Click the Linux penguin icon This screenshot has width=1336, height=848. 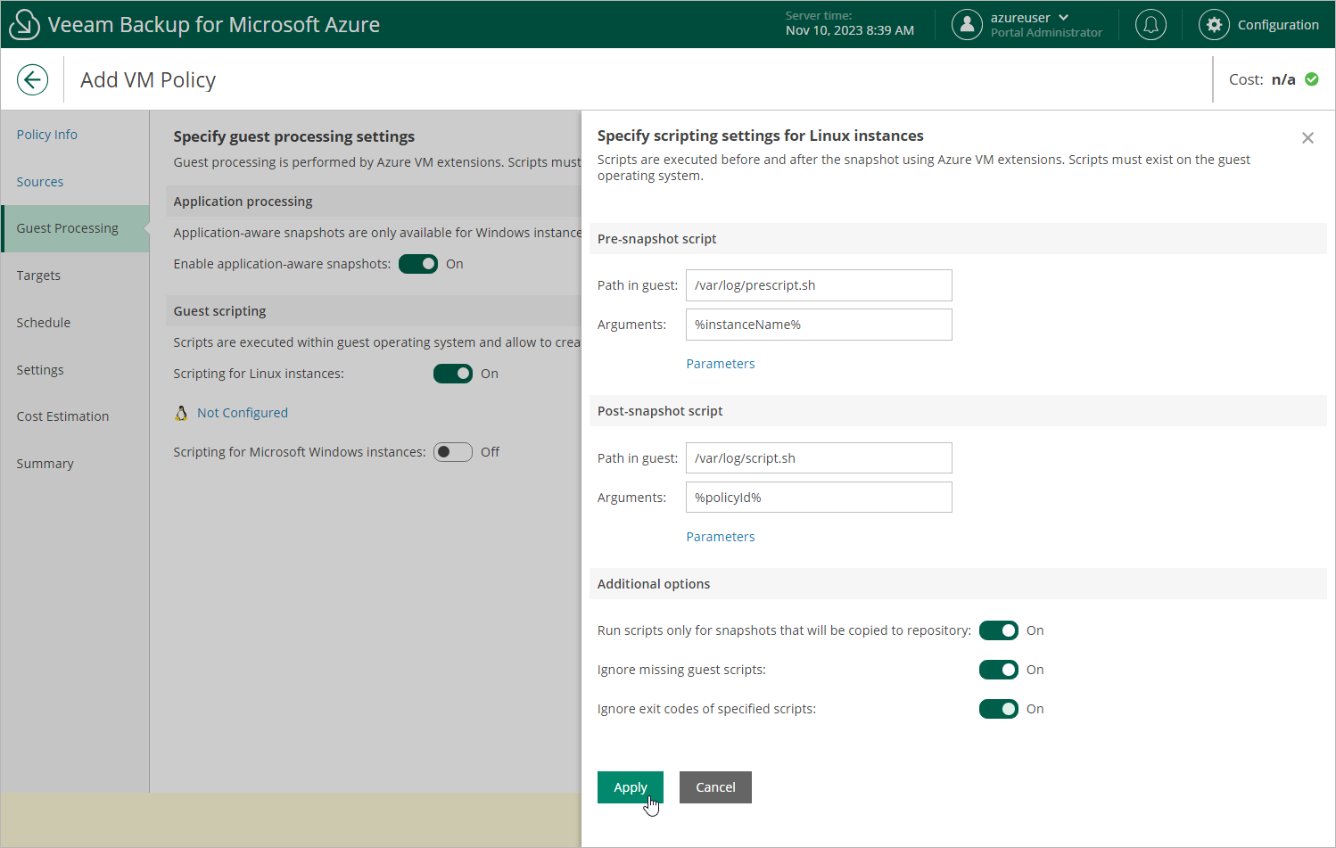pyautogui.click(x=181, y=413)
